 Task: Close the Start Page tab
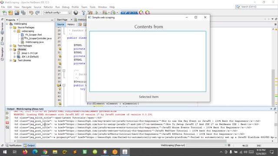(71, 19)
